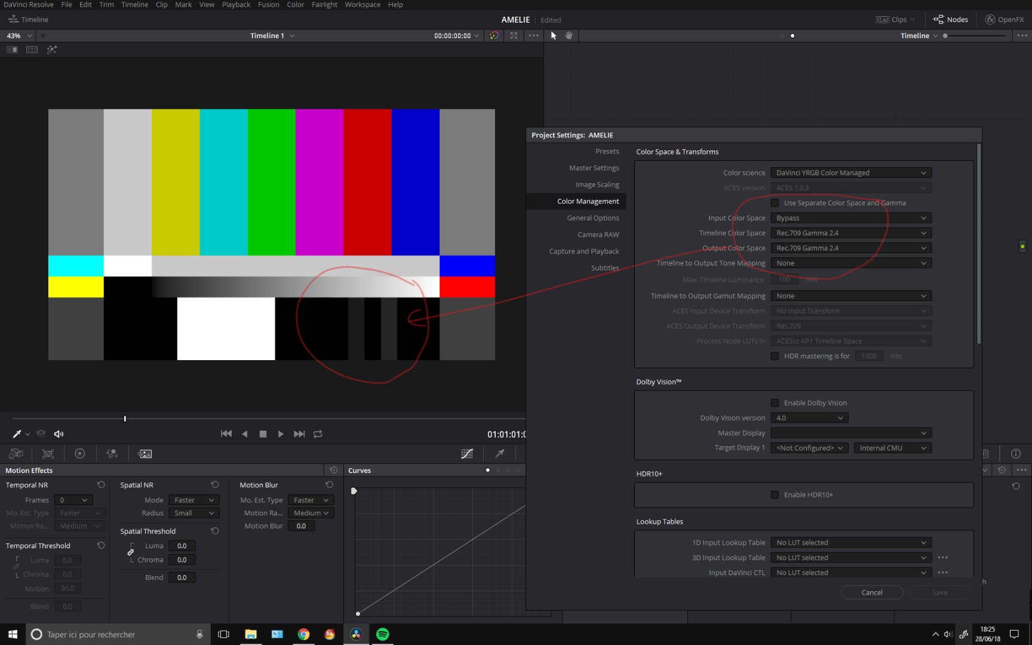This screenshot has width=1032, height=645.
Task: Open Timeline to Output Tone Mapping dropdown
Action: point(851,263)
